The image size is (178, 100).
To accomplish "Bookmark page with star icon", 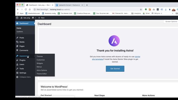I will pyautogui.click(x=141, y=9).
